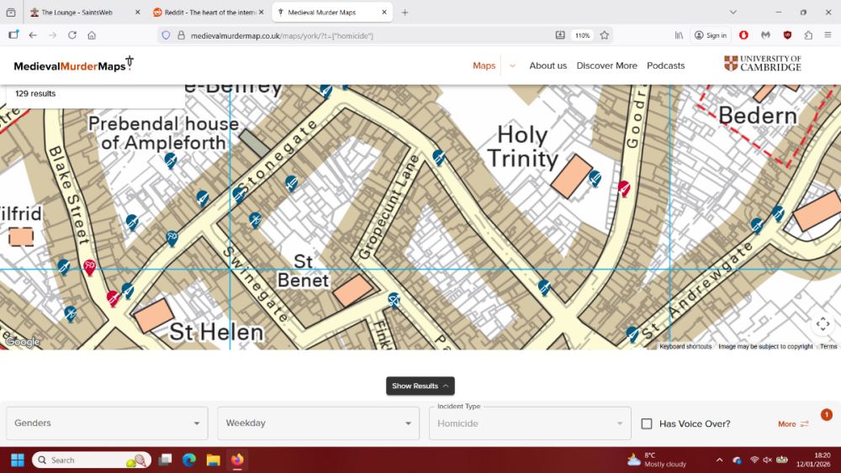Open More filters link

pos(793,424)
